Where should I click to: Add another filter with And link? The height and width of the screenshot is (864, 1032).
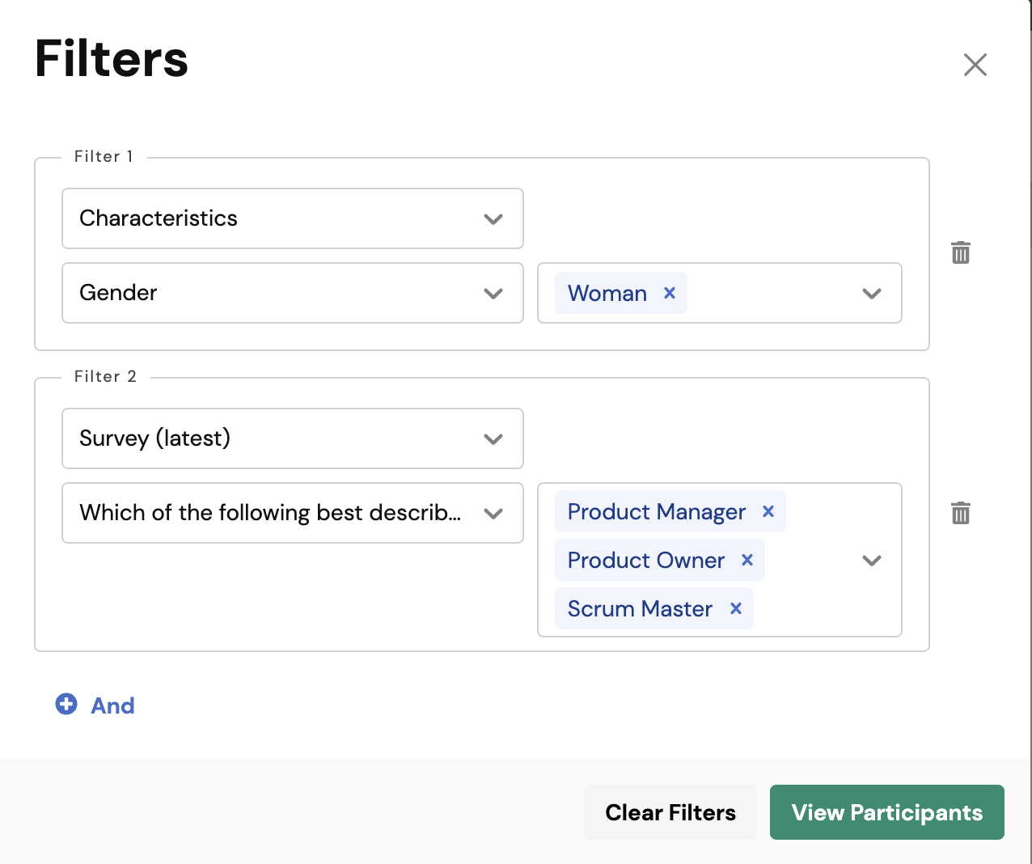tap(112, 705)
